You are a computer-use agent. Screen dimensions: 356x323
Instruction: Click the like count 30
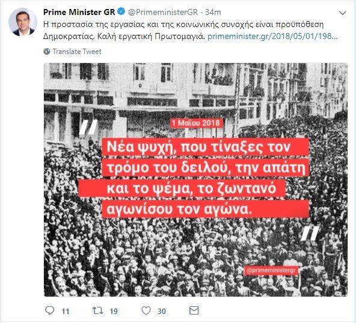point(162,312)
